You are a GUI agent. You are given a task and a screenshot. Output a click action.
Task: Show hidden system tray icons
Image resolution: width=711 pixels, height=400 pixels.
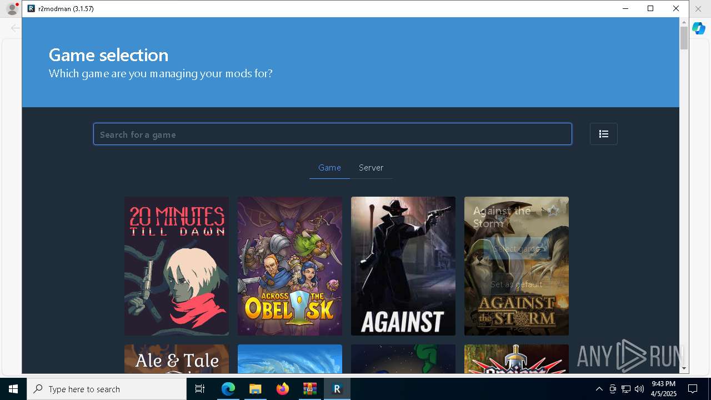pyautogui.click(x=599, y=389)
